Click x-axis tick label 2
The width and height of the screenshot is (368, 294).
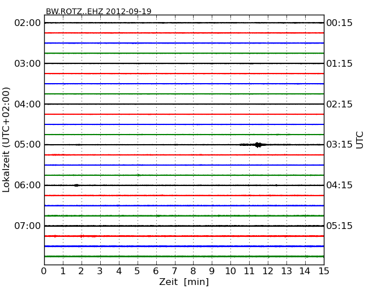click(x=81, y=271)
